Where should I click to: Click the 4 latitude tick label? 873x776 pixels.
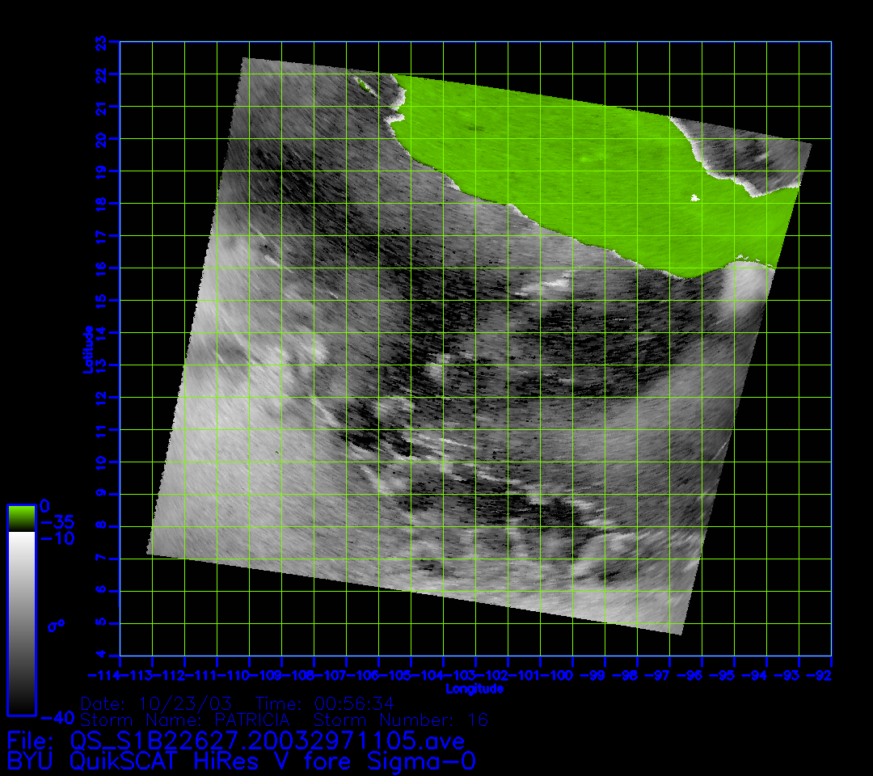click(x=100, y=655)
